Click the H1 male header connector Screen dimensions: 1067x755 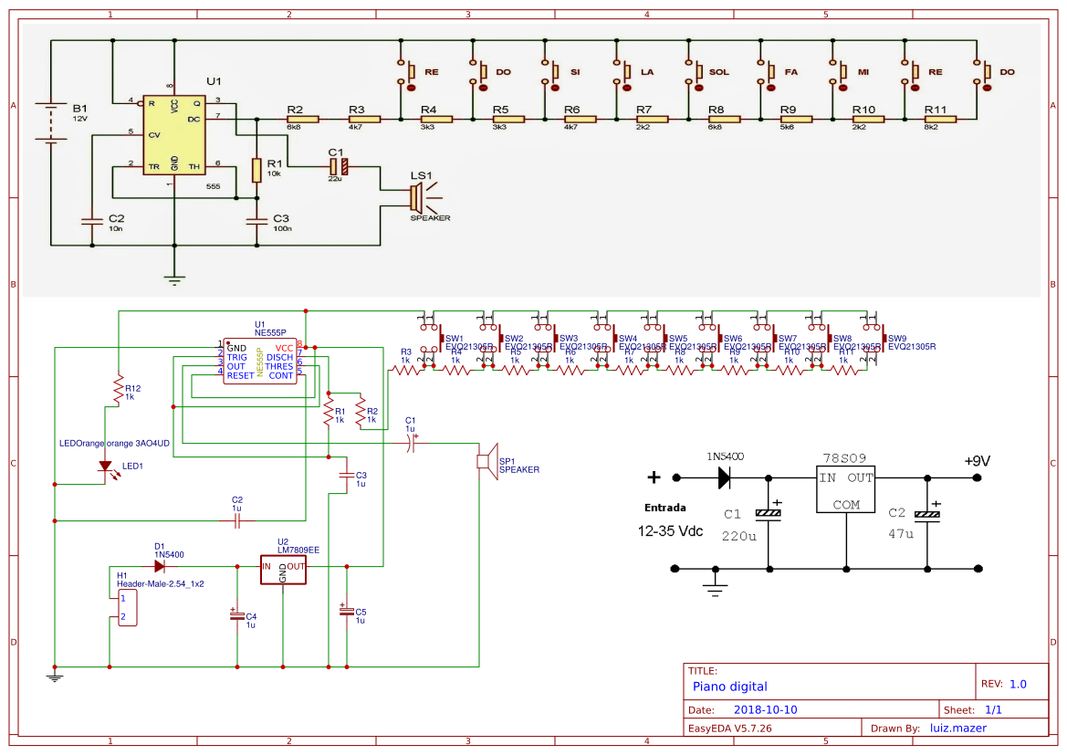point(128,608)
